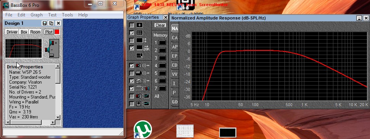This screenshot has height=139, width=370.
Task: Click the copy design icon beside save
Action: (51, 23)
